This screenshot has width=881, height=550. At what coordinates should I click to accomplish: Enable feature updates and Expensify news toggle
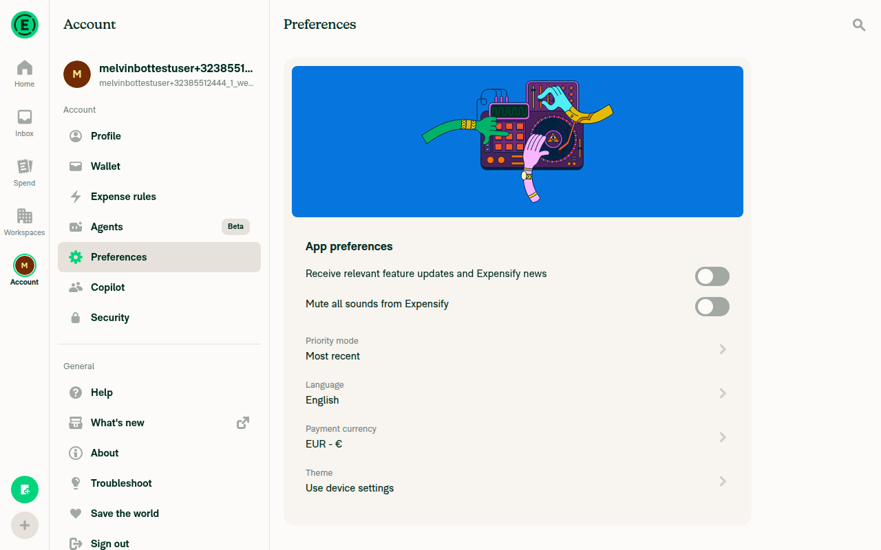712,276
